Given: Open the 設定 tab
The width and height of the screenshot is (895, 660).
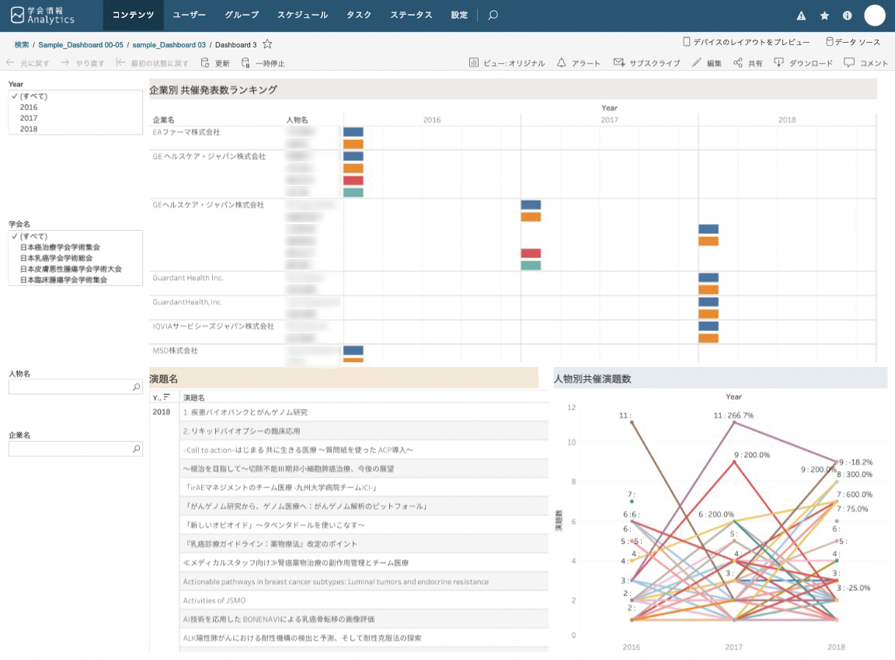Looking at the screenshot, I should [x=459, y=16].
